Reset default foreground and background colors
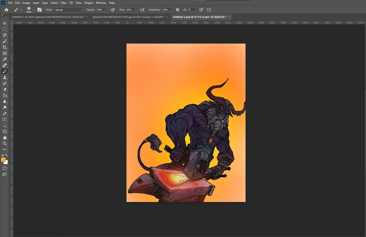Viewport: 366px width, 237px height. [2, 155]
